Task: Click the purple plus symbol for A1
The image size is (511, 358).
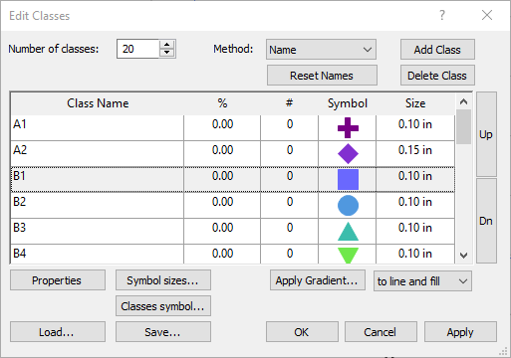Action: point(348,128)
